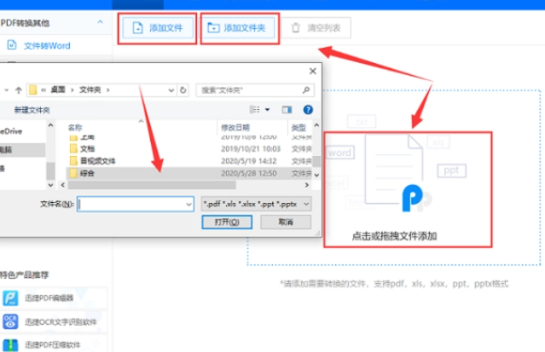Click the 打开 button
Screen dimensions: 545x352
pos(227,222)
